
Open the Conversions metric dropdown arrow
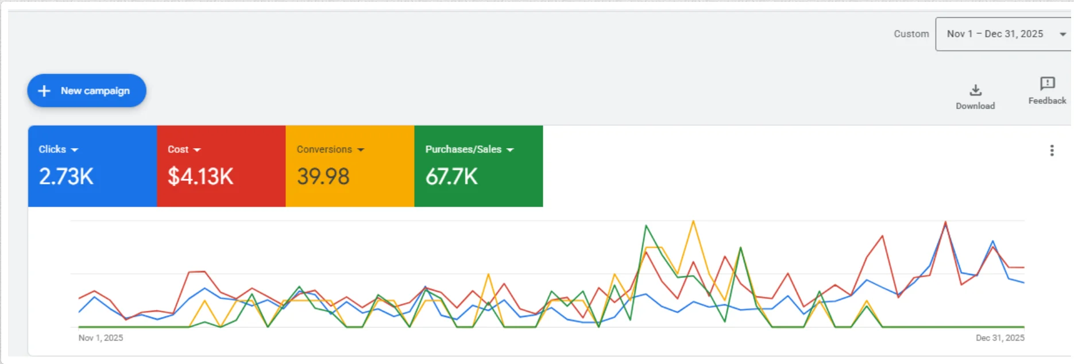361,149
